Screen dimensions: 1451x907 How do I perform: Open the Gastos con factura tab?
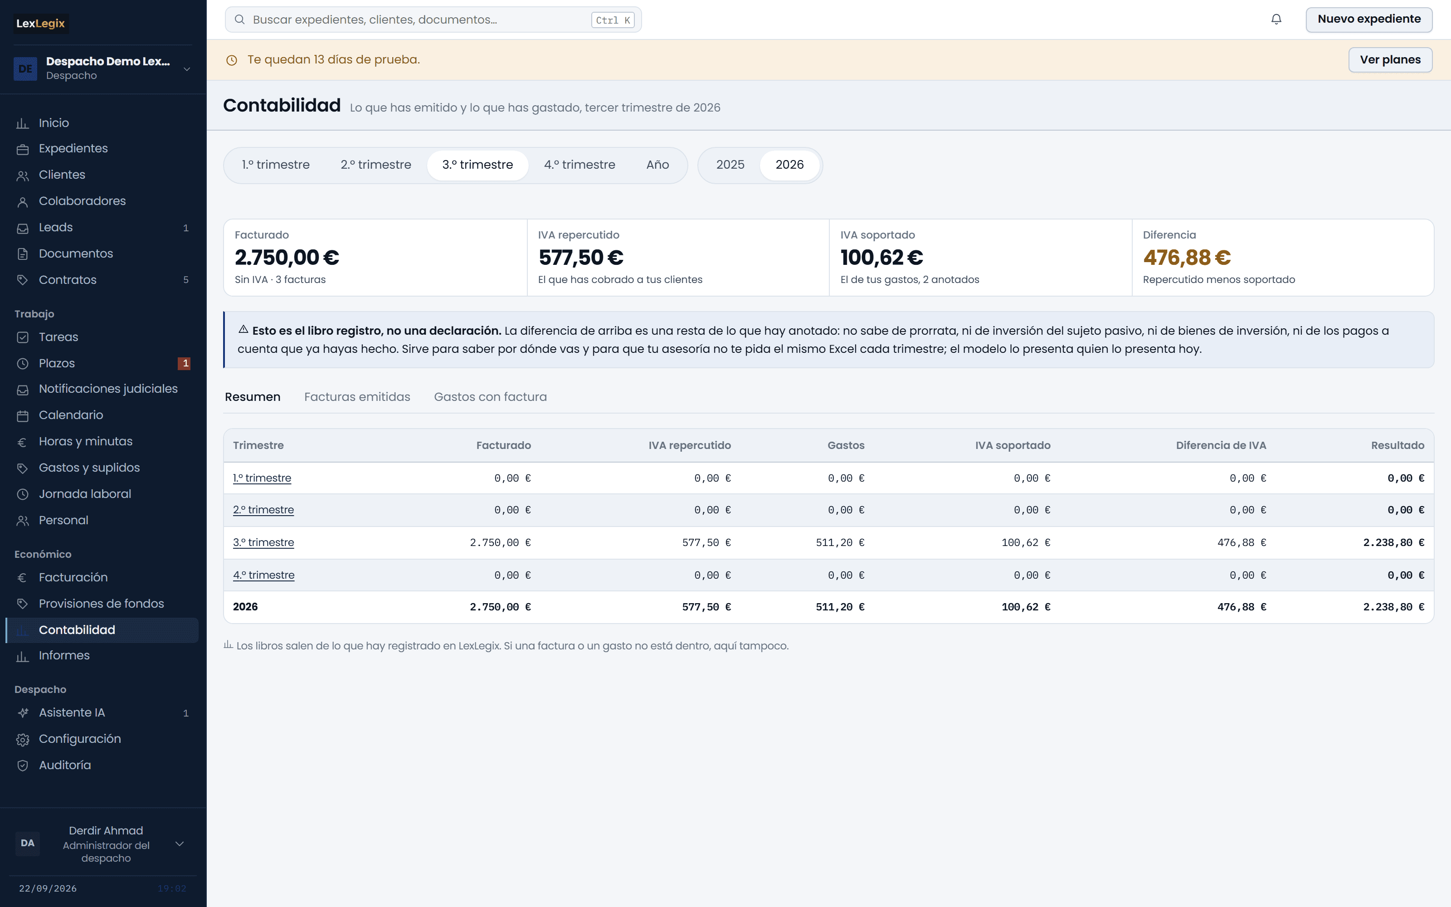(490, 396)
